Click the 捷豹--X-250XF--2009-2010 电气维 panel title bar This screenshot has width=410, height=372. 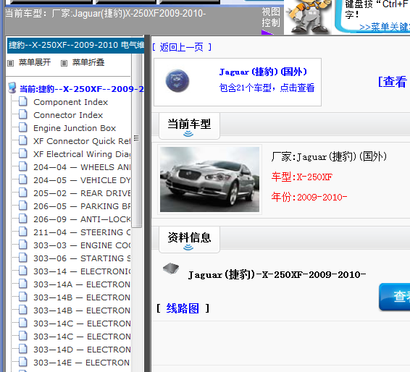[x=75, y=45]
